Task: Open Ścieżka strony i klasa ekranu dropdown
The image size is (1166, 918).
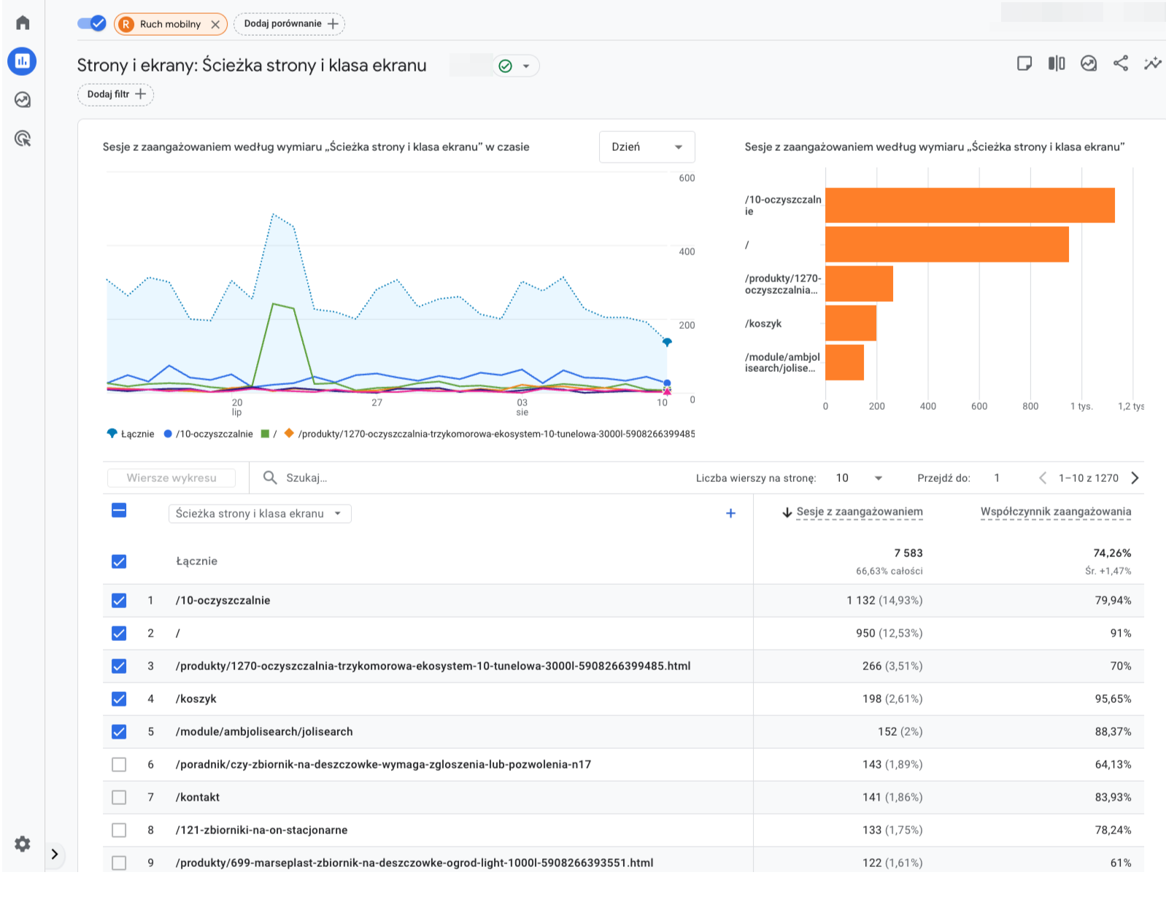Action: pyautogui.click(x=259, y=513)
